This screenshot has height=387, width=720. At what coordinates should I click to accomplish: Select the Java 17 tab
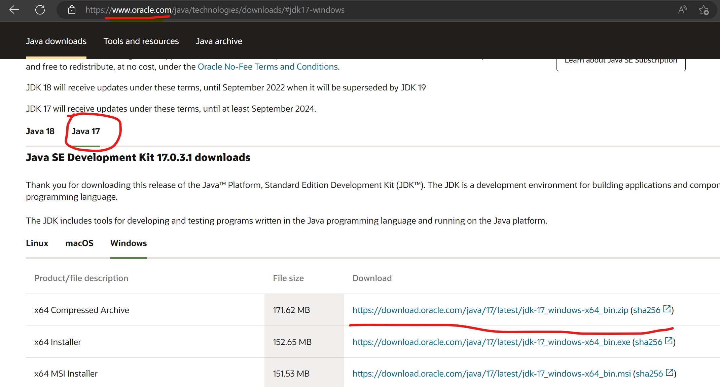click(x=85, y=131)
